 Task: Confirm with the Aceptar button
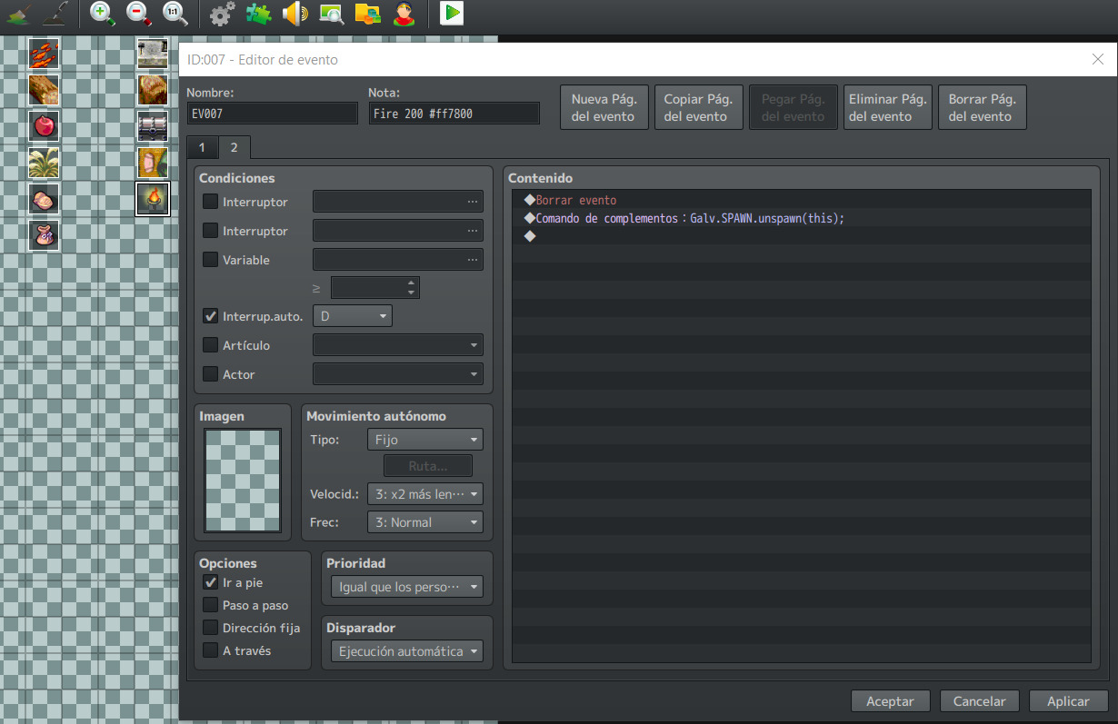(x=890, y=701)
